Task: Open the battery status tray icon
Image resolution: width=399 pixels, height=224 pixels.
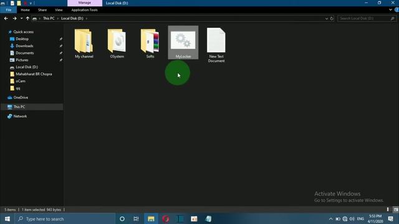Action: tap(338, 218)
